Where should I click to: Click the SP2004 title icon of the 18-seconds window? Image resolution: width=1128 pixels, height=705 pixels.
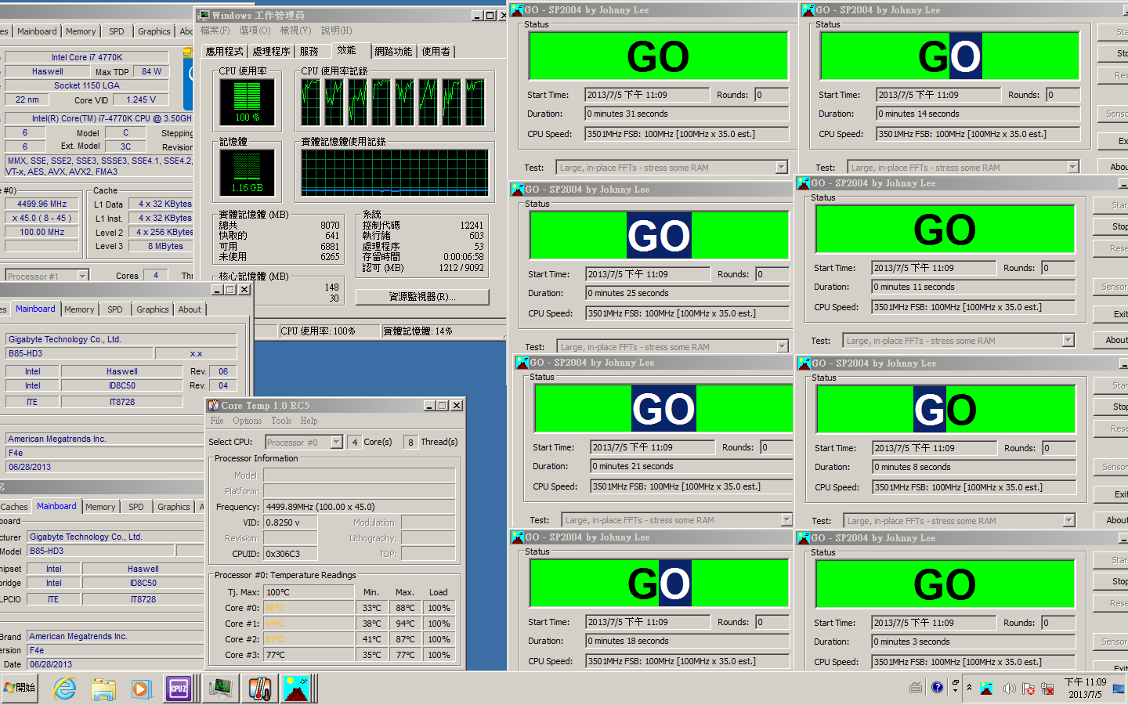pyautogui.click(x=518, y=537)
